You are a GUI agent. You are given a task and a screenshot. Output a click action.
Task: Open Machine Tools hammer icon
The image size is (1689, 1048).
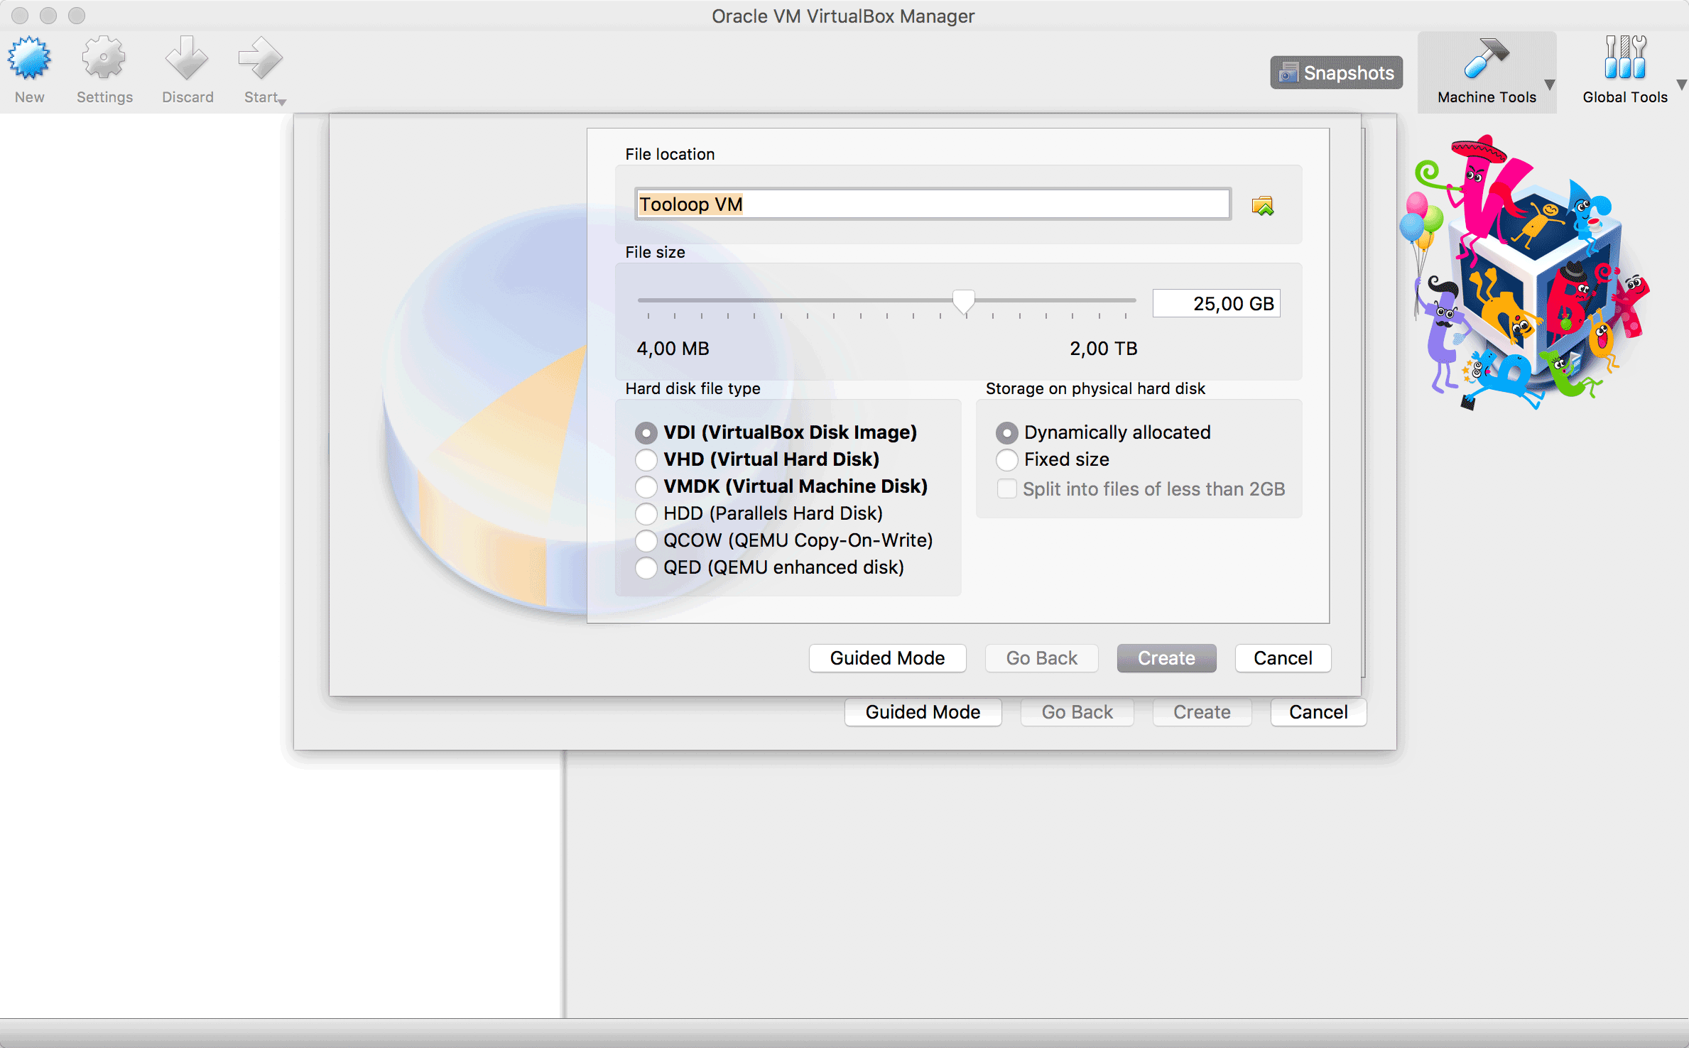pyautogui.click(x=1486, y=58)
